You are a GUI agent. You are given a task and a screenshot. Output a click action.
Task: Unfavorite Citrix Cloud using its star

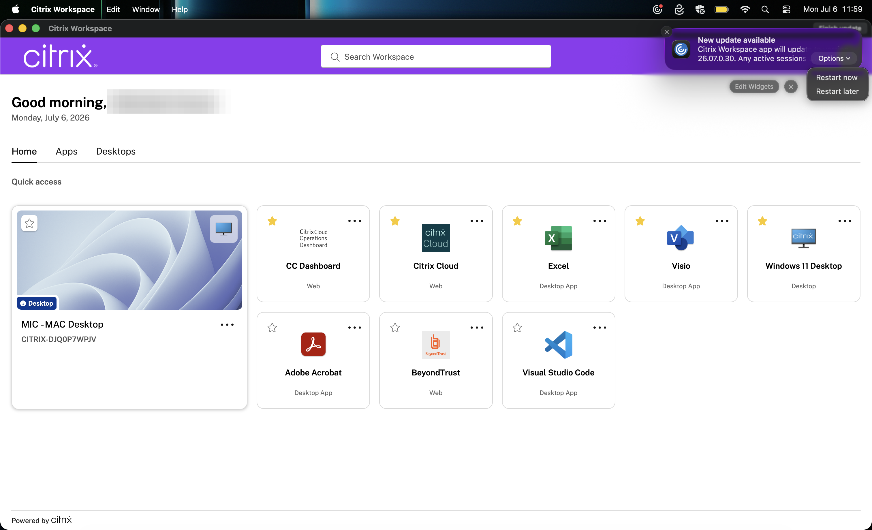395,221
